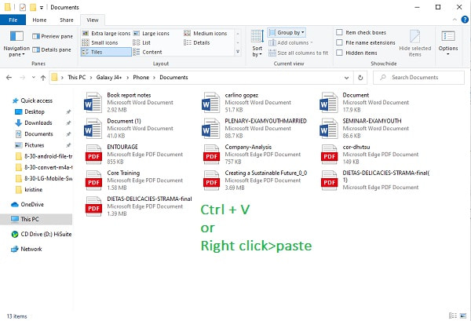Image resolution: width=471 pixels, height=321 pixels.
Task: Switch to details view in status bar
Action: 452,316
